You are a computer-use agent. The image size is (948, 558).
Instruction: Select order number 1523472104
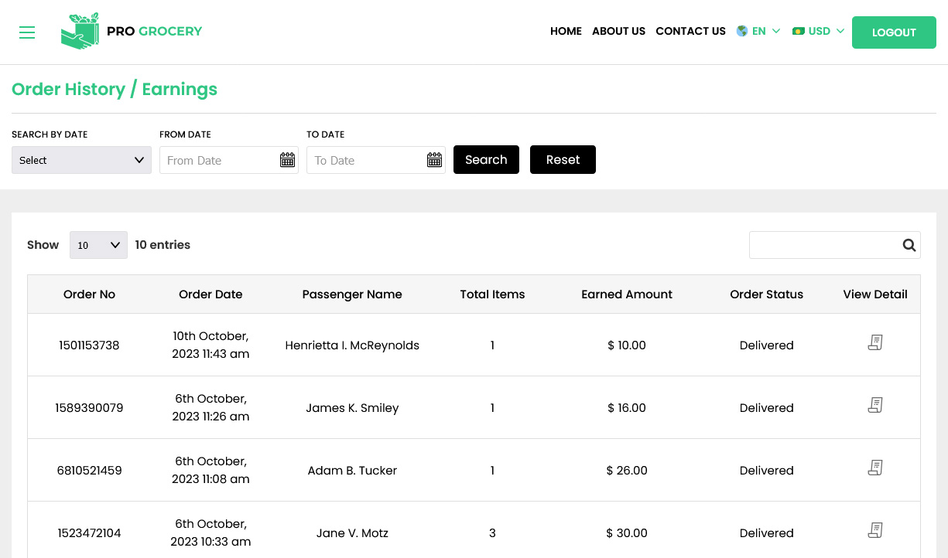(x=89, y=533)
